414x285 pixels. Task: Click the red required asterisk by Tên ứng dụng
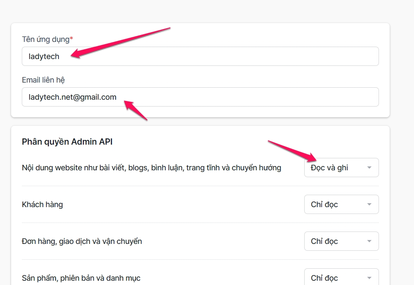tap(71, 39)
